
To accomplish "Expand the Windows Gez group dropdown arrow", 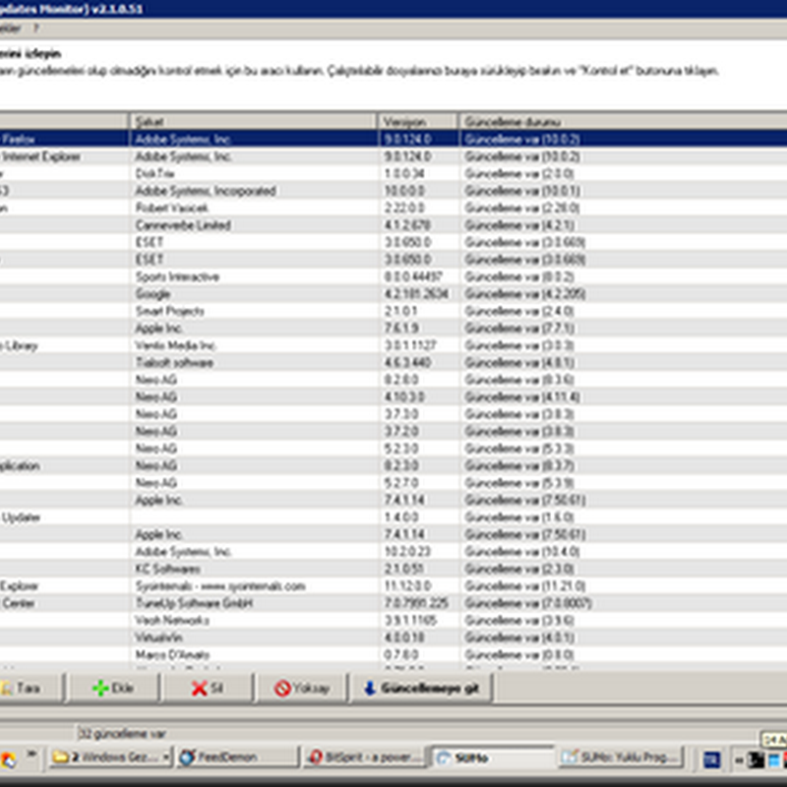I will click(166, 757).
